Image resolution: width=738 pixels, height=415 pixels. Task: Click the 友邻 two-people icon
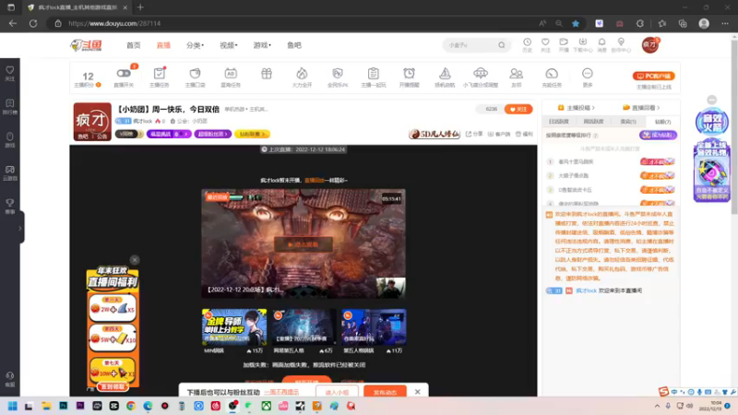(x=517, y=74)
